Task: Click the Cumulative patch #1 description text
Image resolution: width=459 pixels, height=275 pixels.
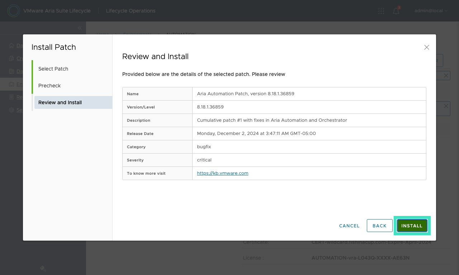Action: coord(272,120)
